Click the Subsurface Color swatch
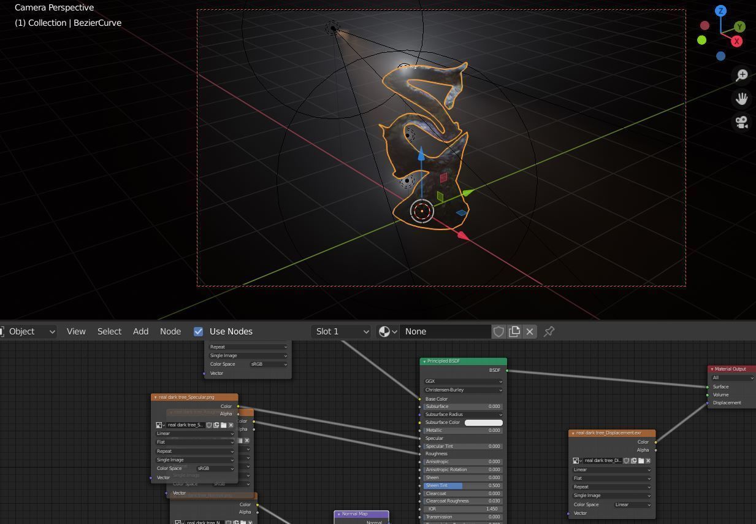Screen dimensions: 756x524 [x=484, y=422]
